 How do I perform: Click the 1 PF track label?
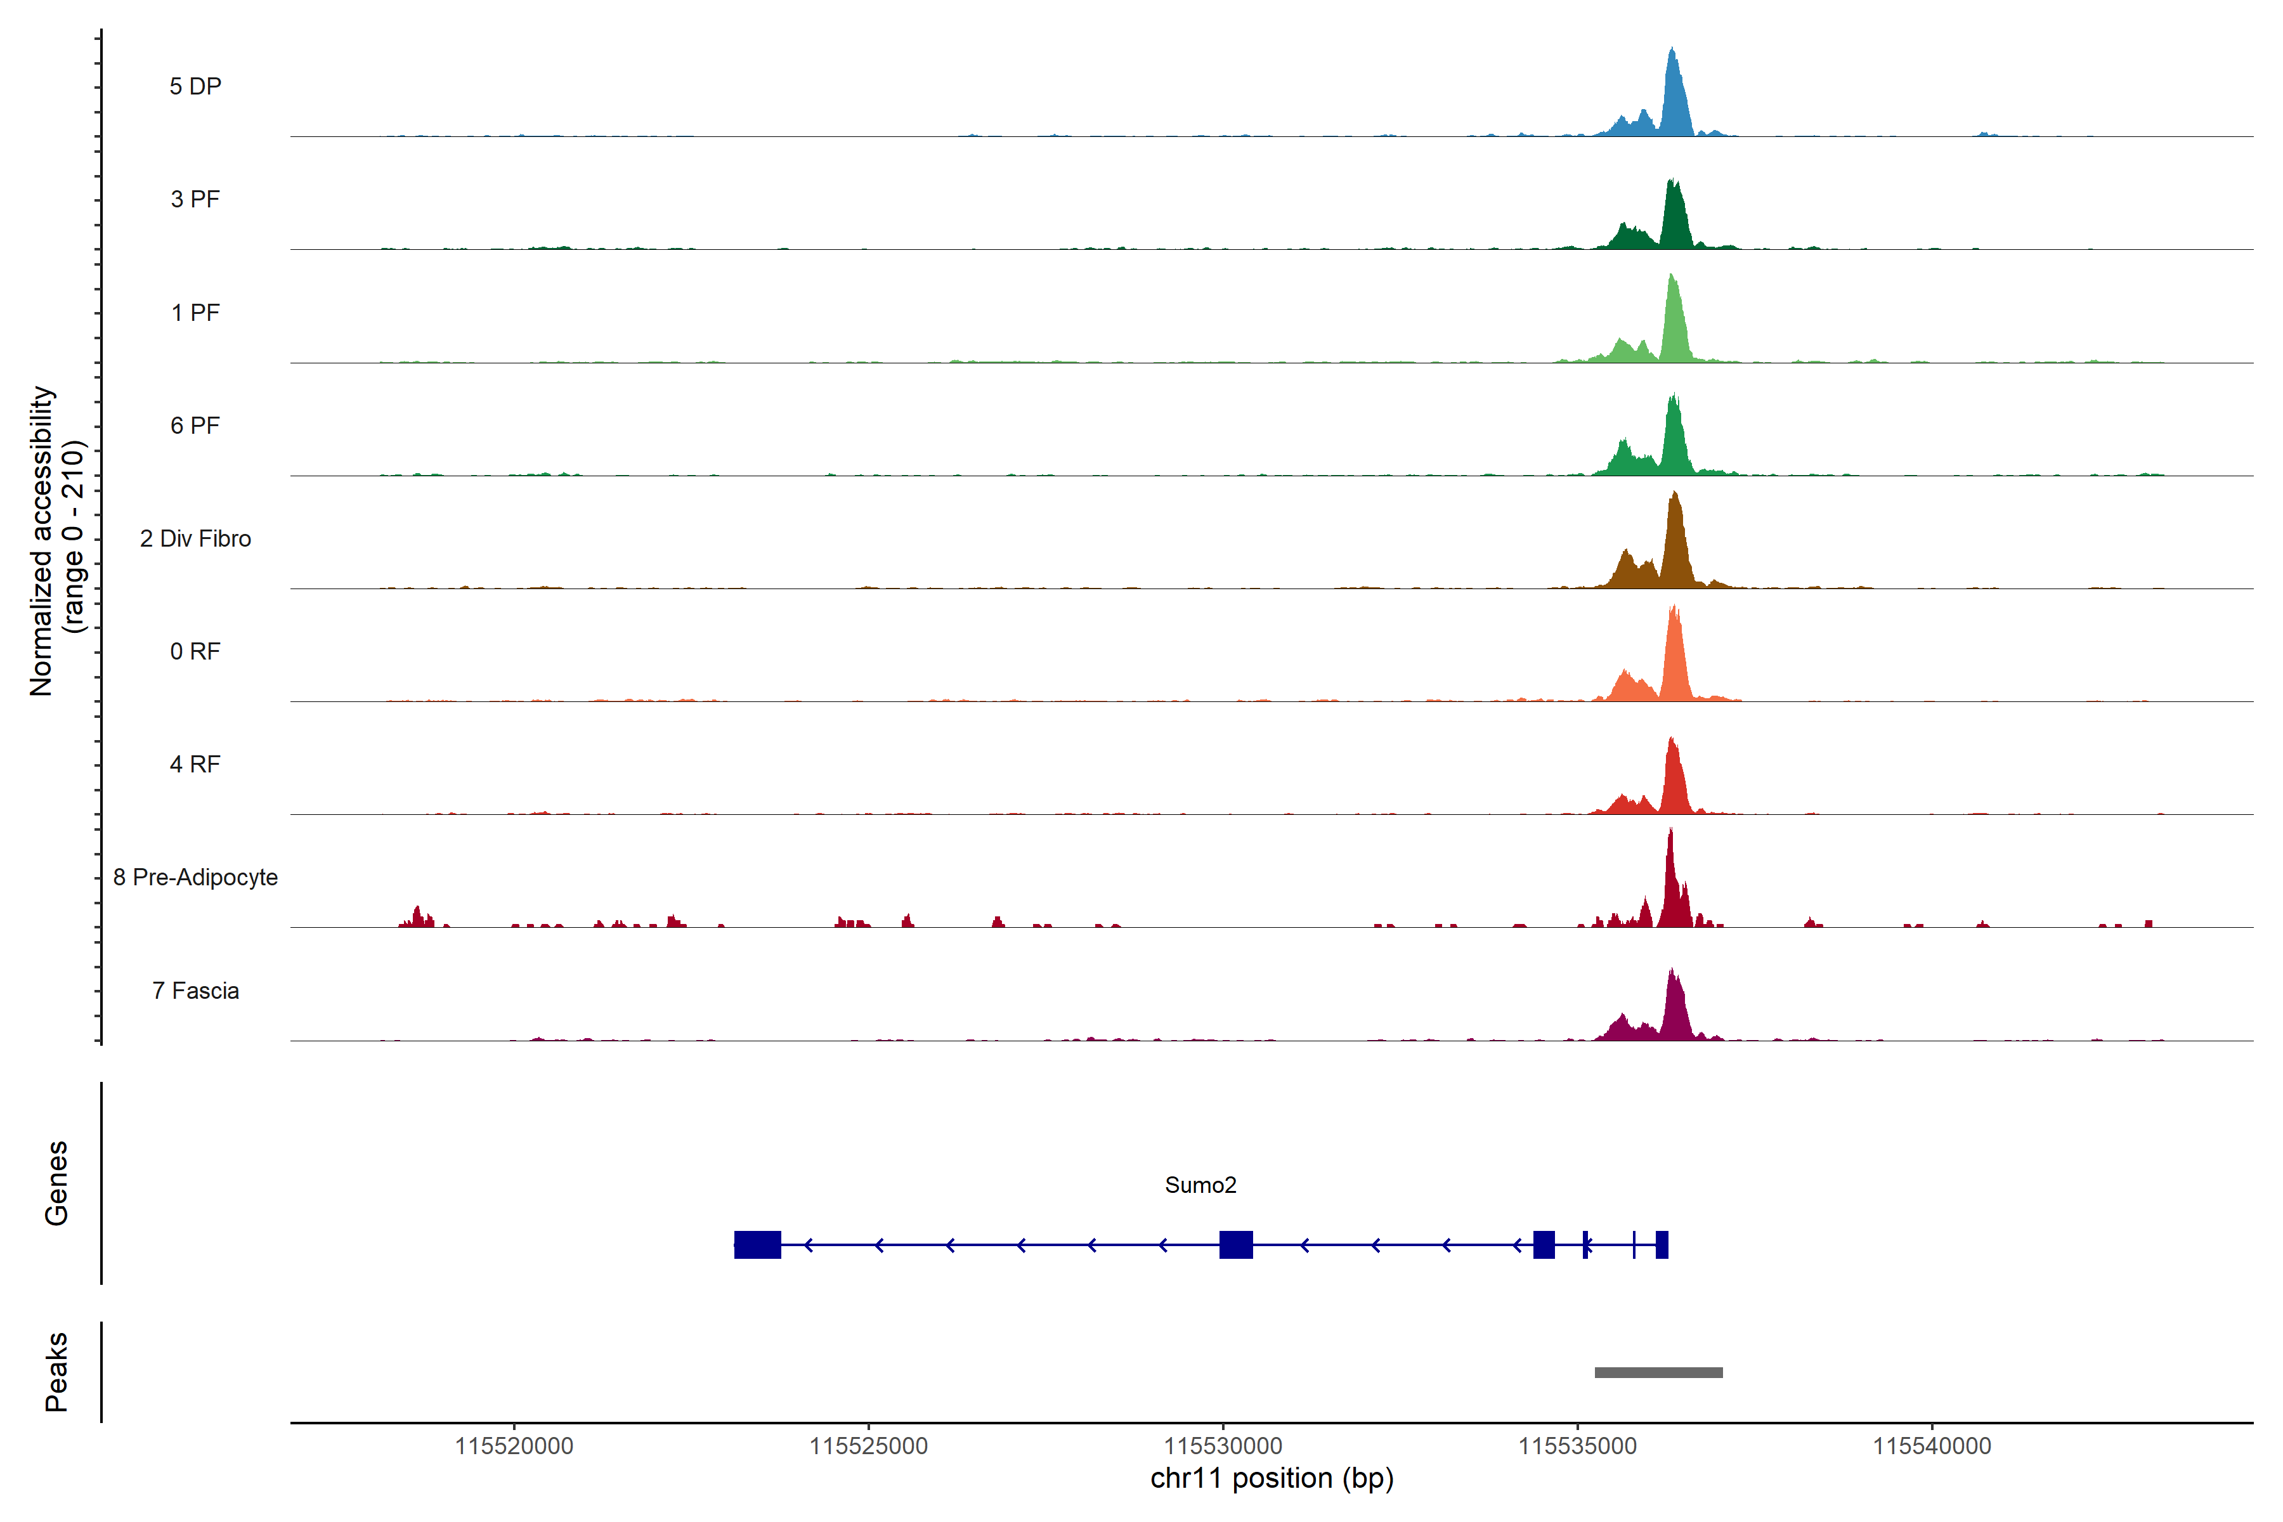click(x=195, y=313)
